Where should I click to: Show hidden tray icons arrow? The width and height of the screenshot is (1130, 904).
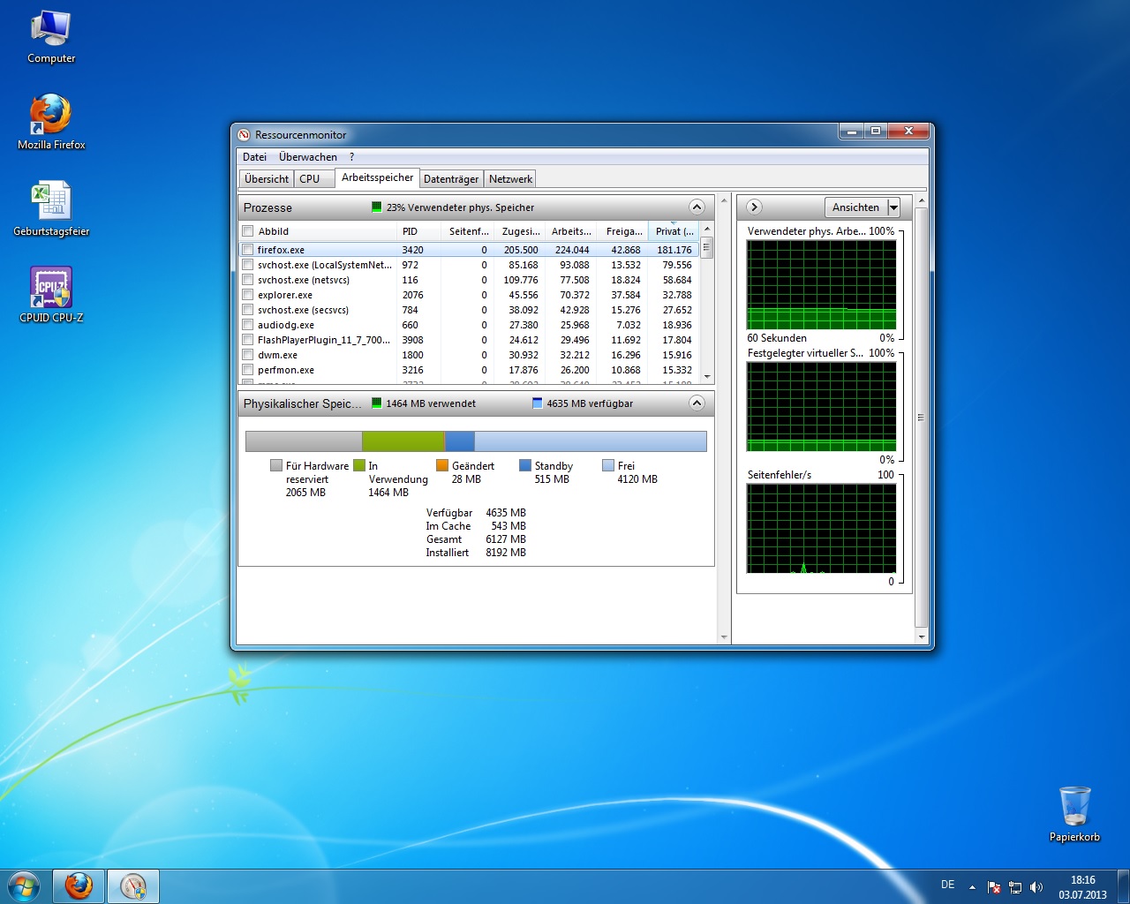point(972,887)
